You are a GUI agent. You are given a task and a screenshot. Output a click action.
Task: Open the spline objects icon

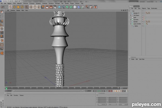click(x=63, y=7)
